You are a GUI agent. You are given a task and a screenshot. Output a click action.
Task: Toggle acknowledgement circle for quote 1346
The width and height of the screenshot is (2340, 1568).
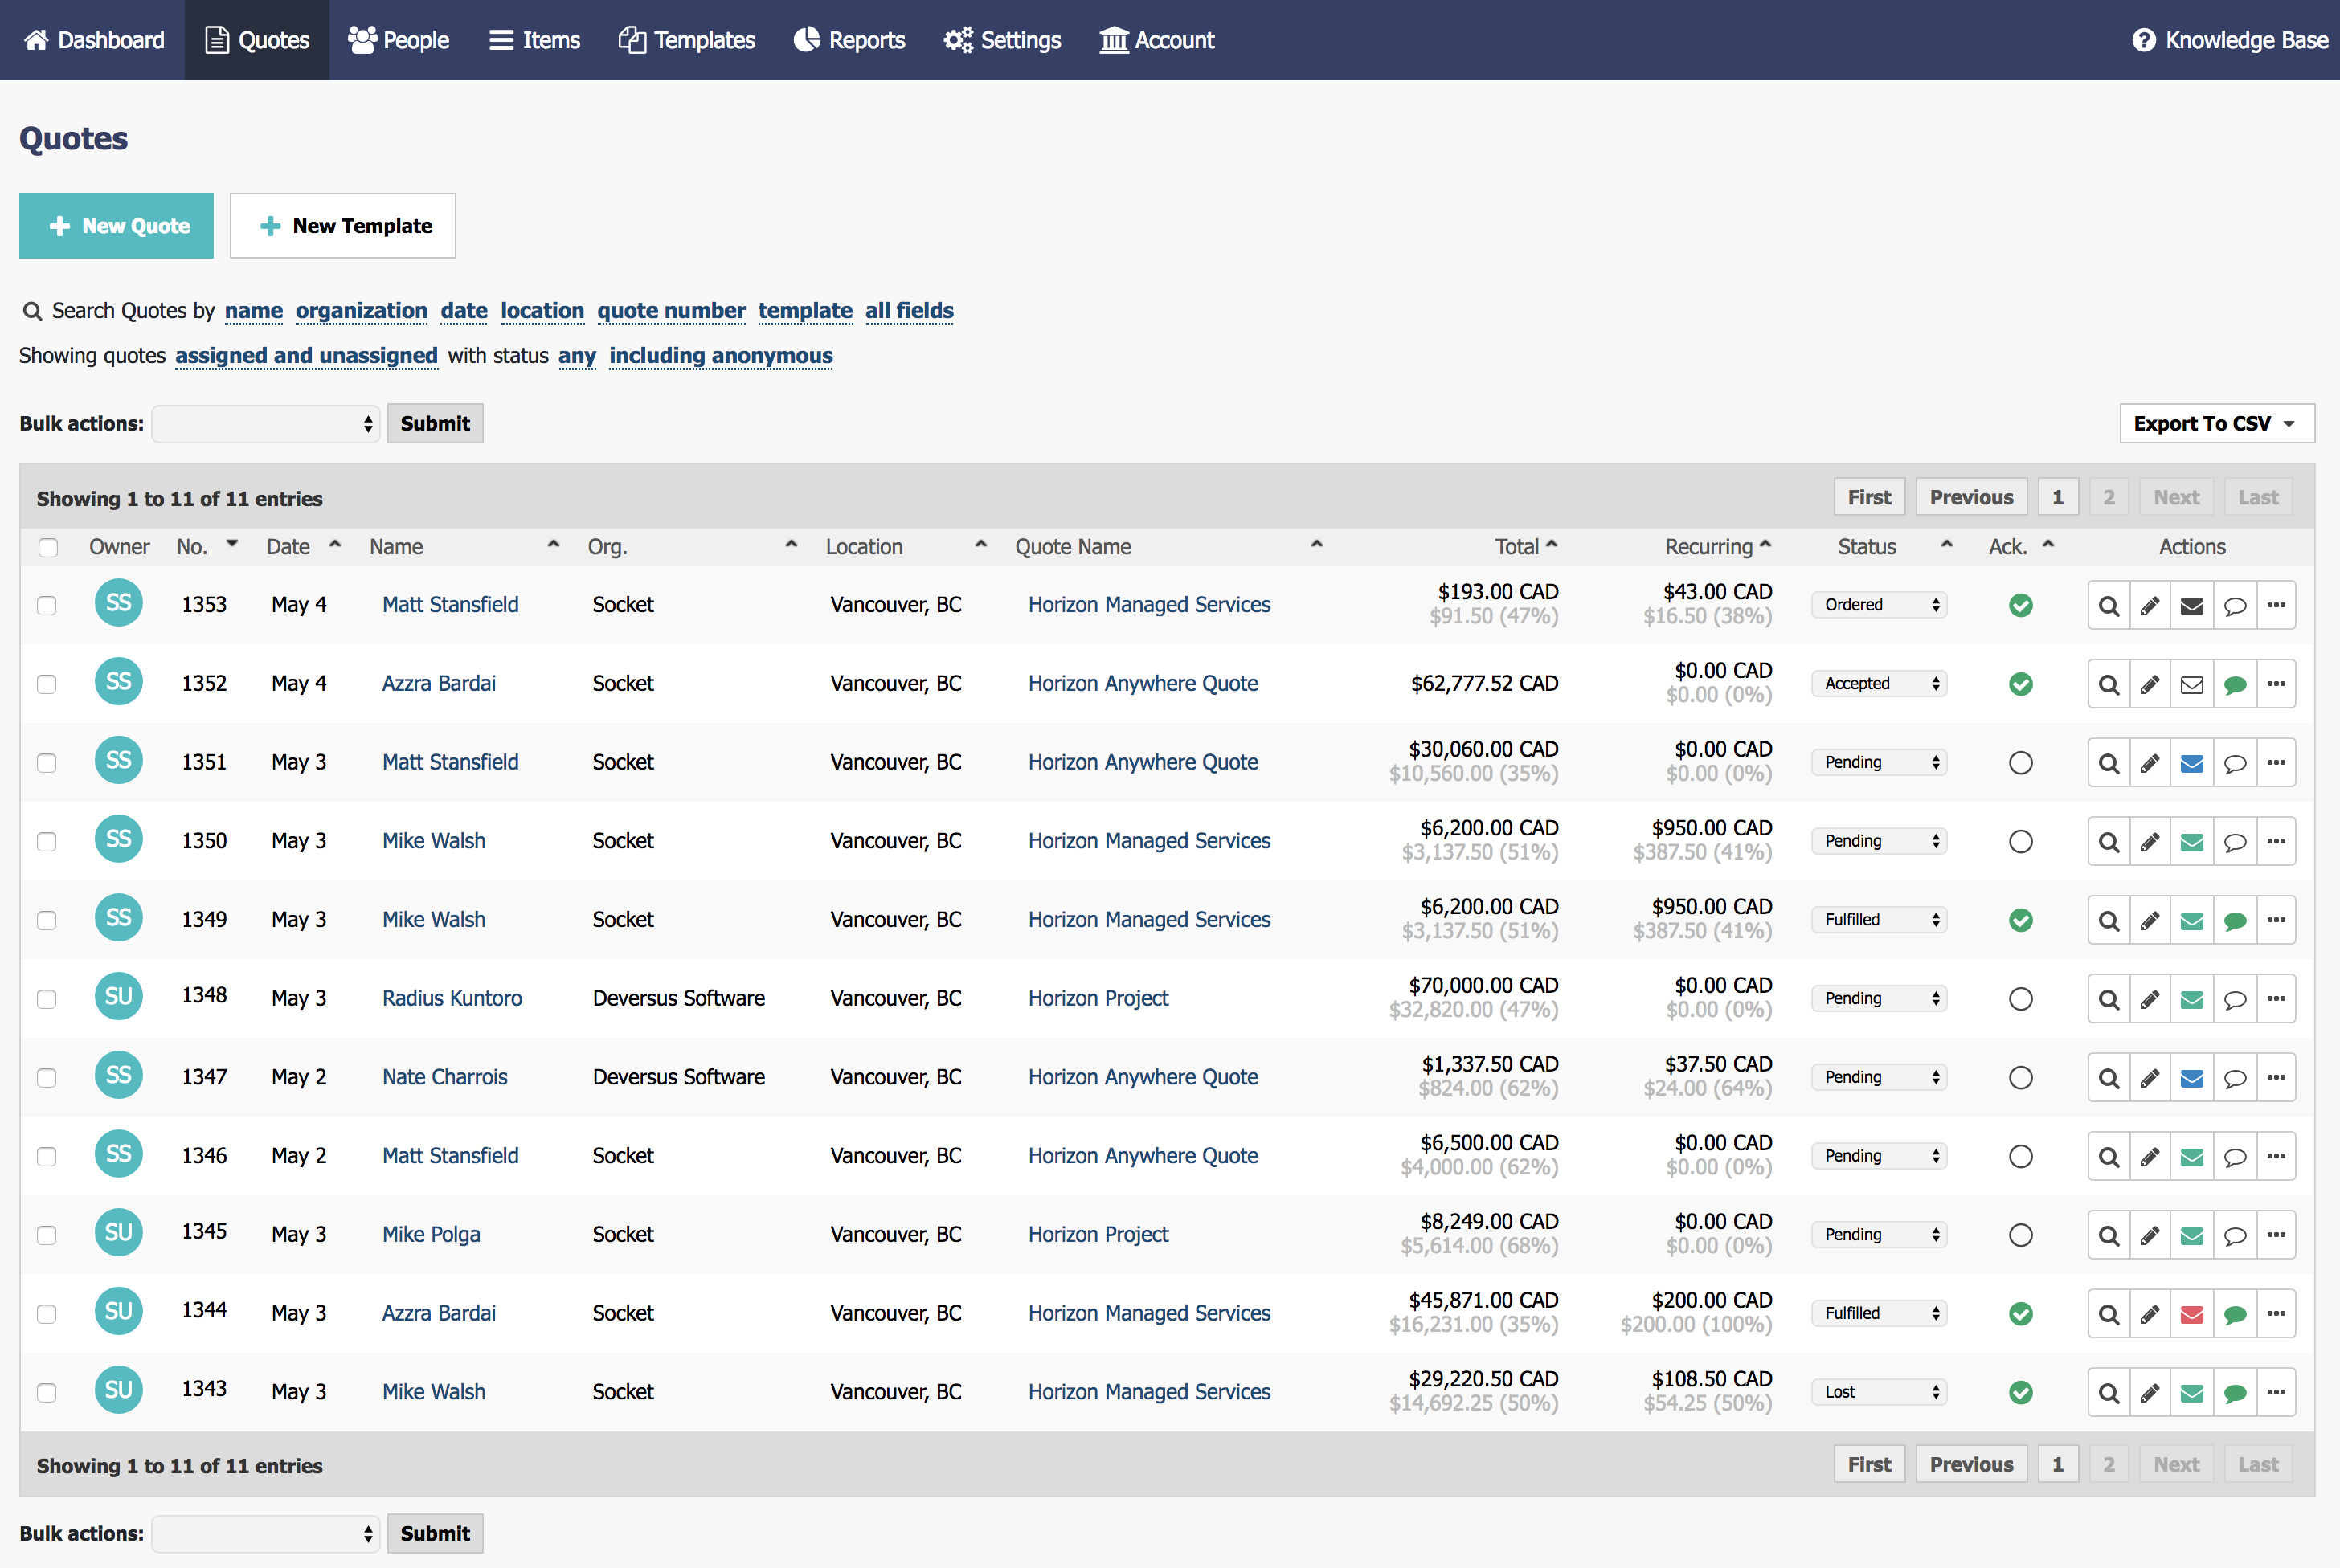[x=2020, y=1157]
